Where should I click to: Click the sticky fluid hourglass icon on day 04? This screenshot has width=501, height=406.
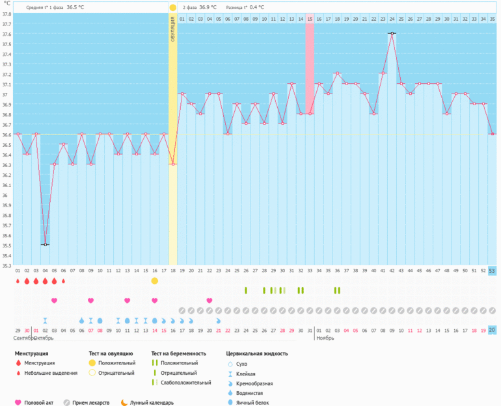pyautogui.click(x=45, y=320)
